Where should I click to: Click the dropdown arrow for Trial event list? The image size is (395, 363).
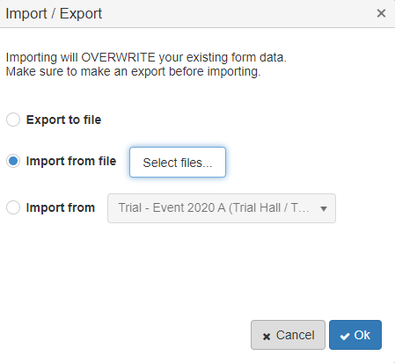click(x=324, y=208)
